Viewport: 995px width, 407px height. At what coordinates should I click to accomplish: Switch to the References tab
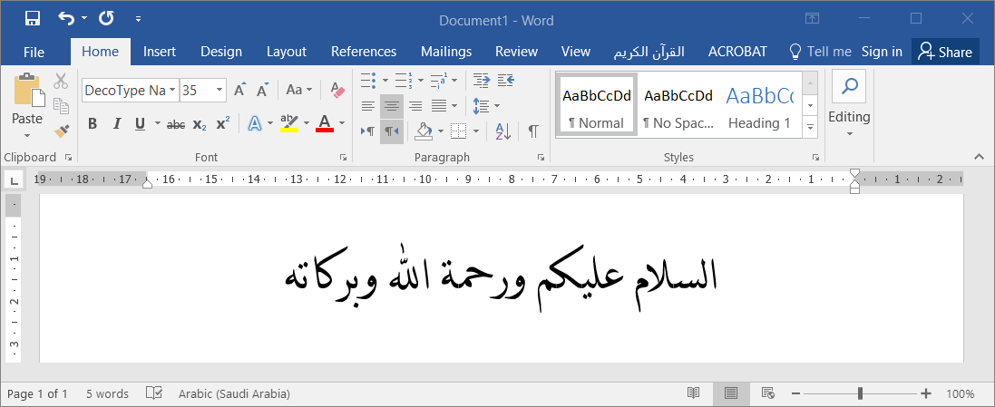(363, 52)
